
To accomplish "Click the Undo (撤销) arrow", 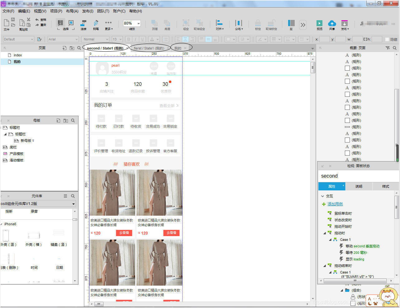I will 37,20.
